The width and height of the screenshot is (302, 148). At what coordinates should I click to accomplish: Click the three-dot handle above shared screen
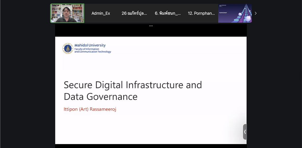(x=151, y=26)
